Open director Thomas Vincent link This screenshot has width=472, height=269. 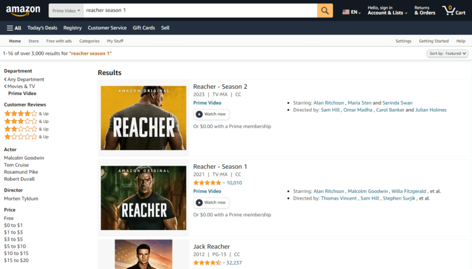[339, 198]
